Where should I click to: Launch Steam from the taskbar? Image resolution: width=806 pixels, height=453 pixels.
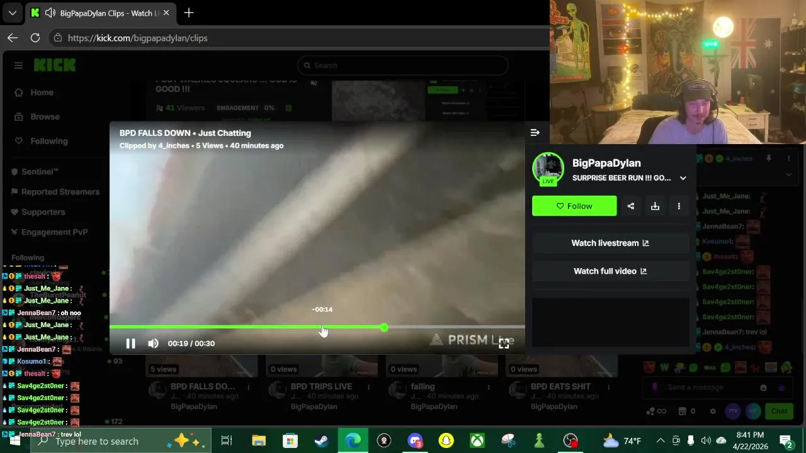coord(321,441)
